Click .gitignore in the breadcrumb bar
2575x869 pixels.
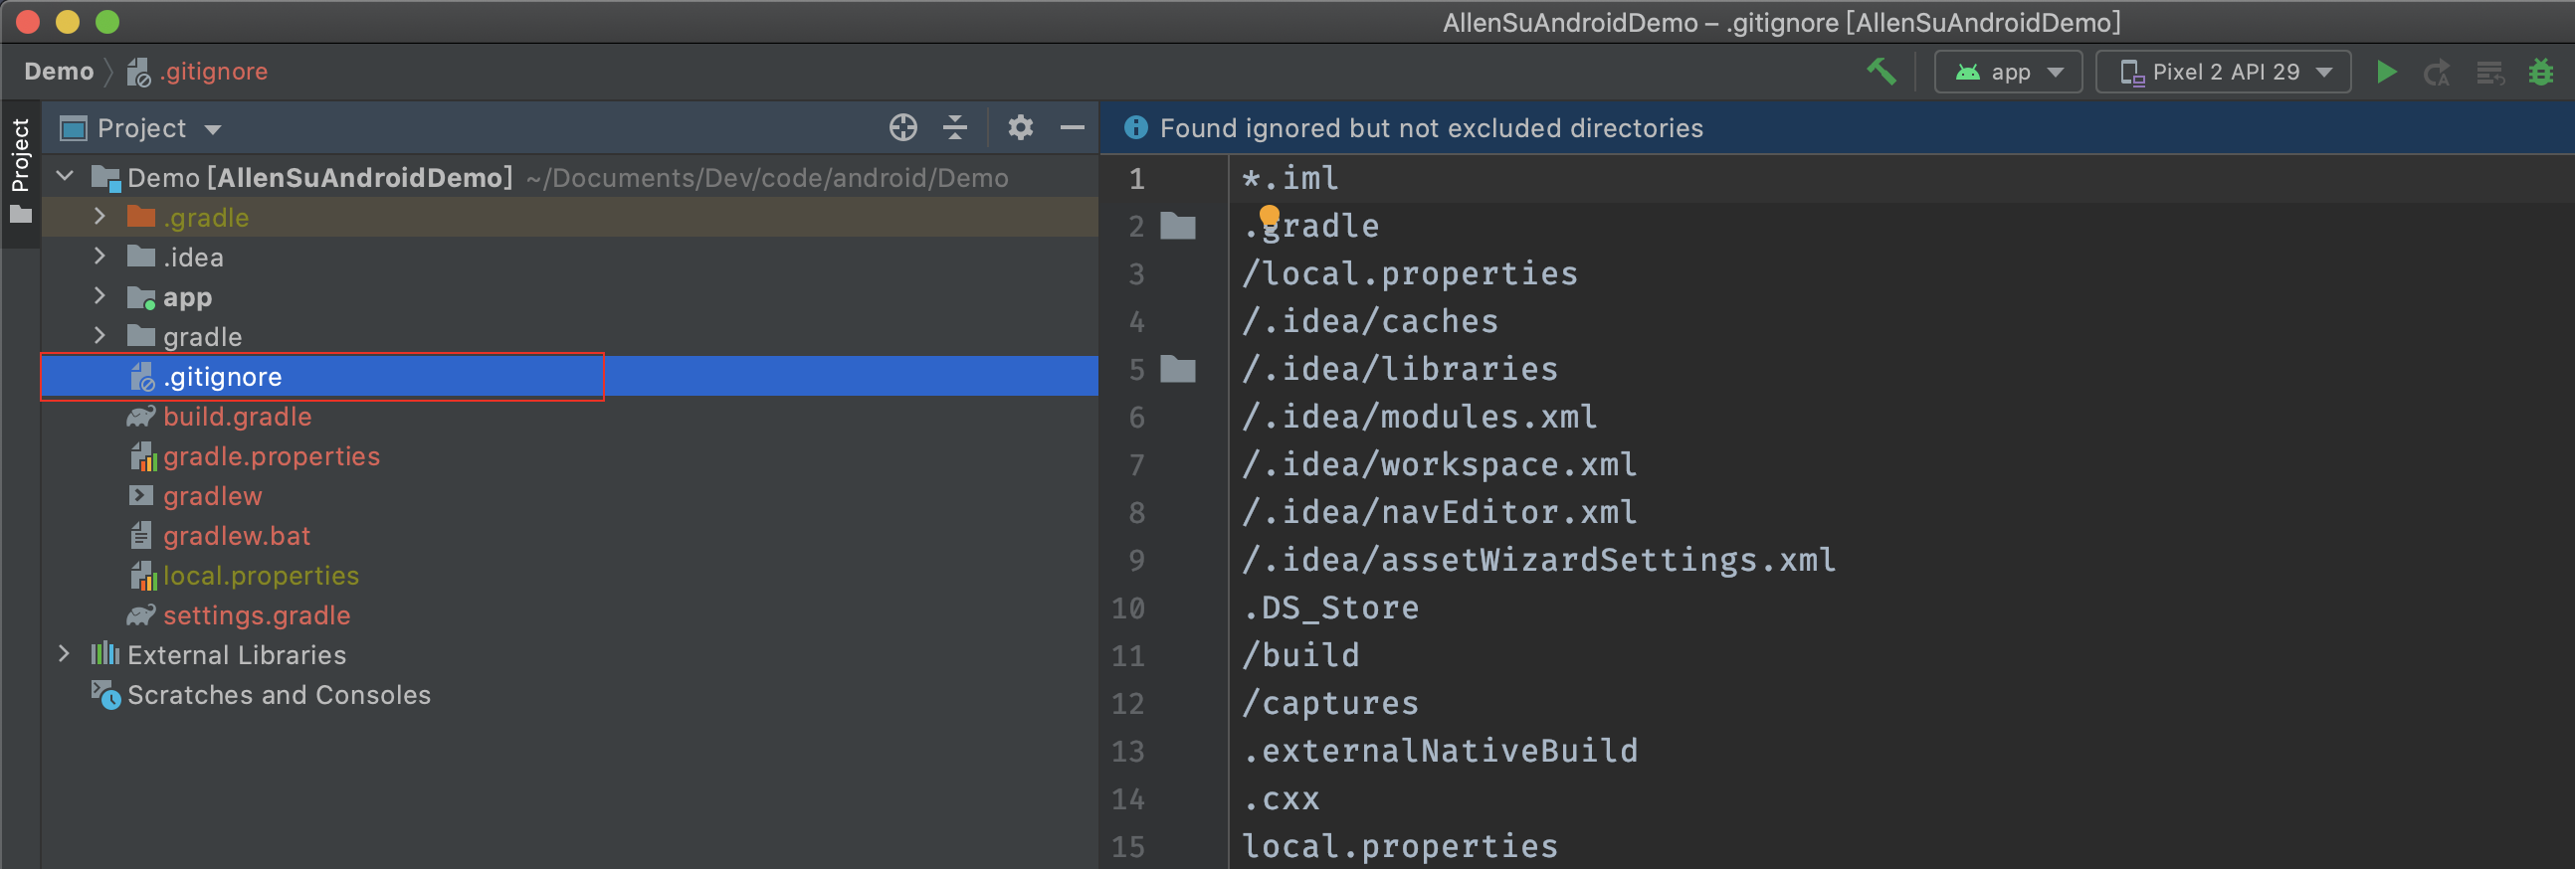click(x=198, y=72)
